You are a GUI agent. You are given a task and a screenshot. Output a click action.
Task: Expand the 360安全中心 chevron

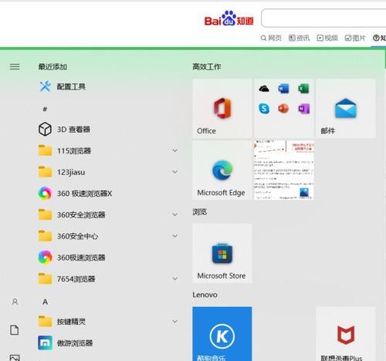[x=175, y=236]
